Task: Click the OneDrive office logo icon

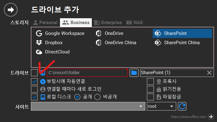Action: [x=99, y=33]
